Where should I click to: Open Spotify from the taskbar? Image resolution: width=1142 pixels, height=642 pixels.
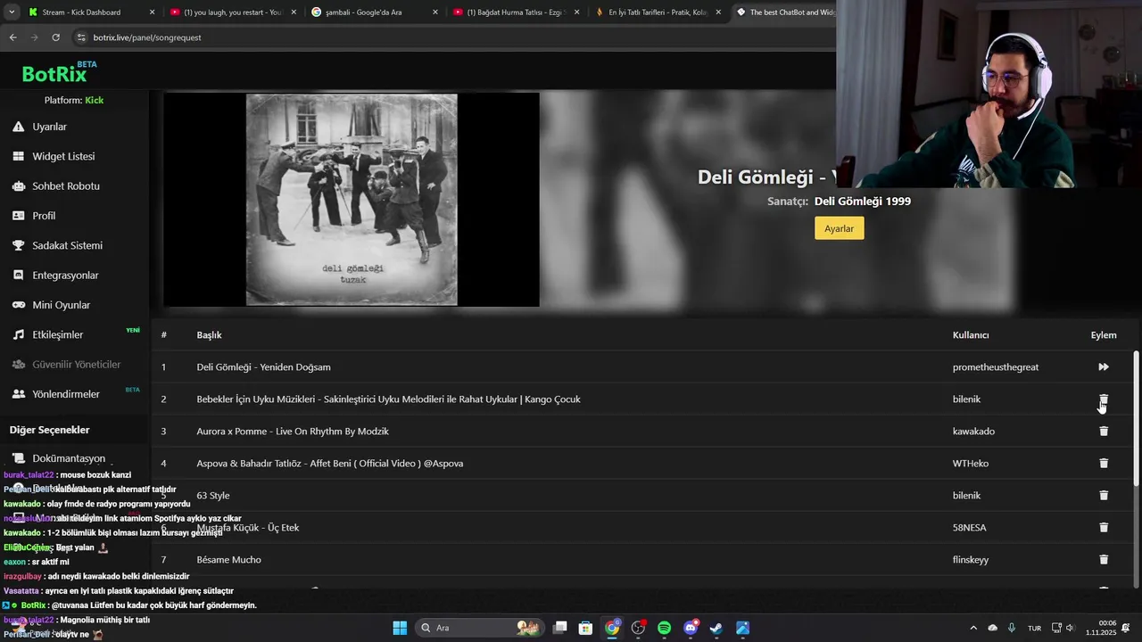coord(665,628)
